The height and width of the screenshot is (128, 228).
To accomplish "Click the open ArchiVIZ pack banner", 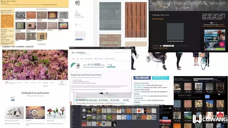I will [94, 65].
